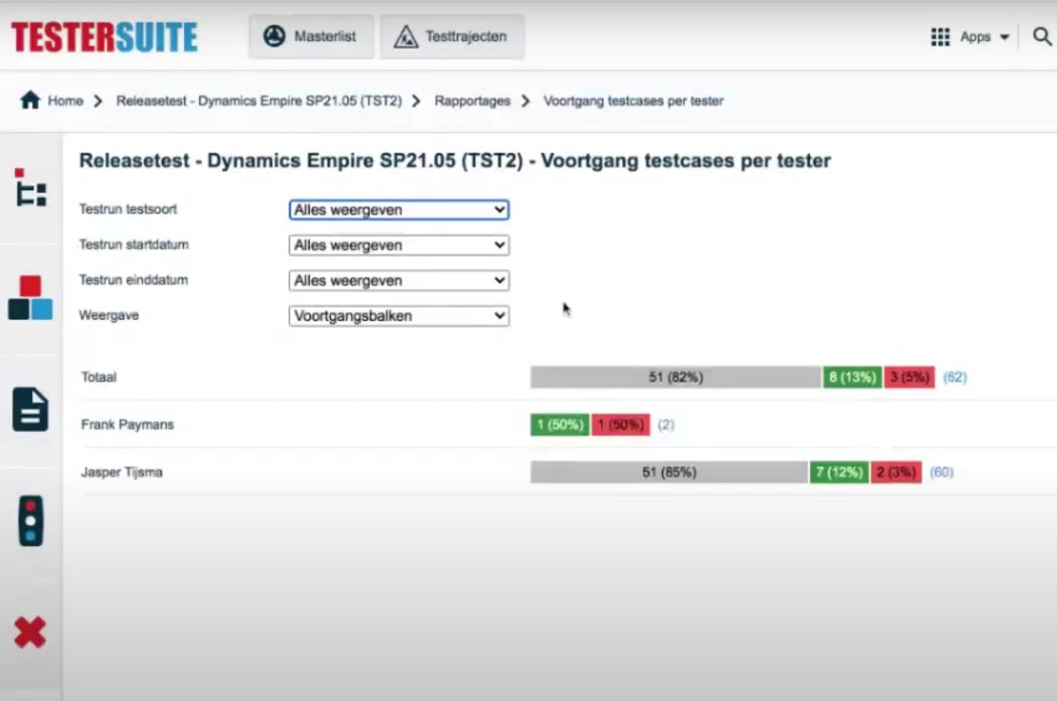The width and height of the screenshot is (1057, 701).
Task: Open the Testrun startdatum dropdown
Action: tap(398, 246)
